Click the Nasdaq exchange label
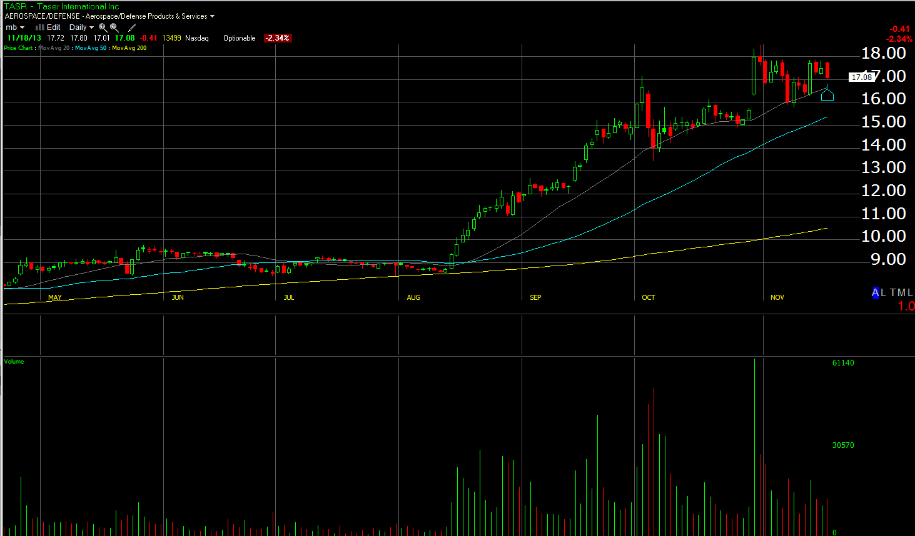Screen dimensions: 915x536 (197, 38)
